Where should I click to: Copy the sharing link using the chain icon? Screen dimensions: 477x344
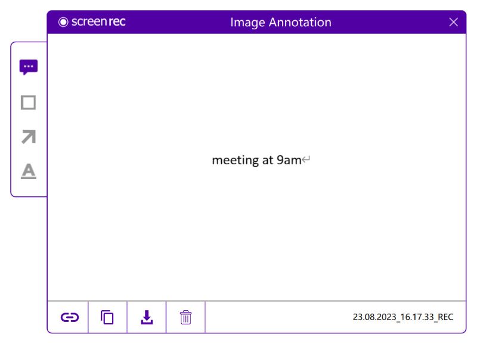point(70,317)
